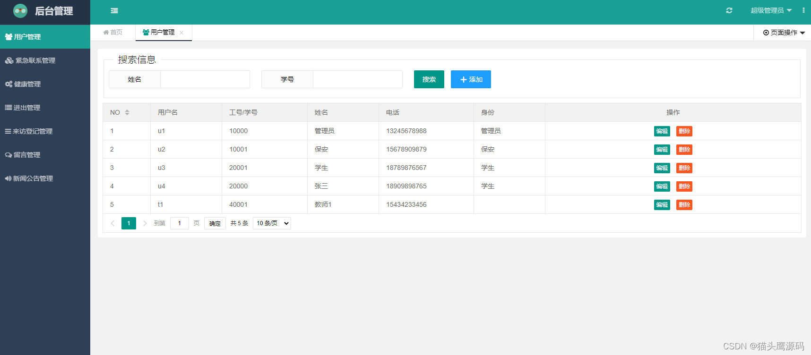Delete user t1 with 删除 button

tap(684, 205)
